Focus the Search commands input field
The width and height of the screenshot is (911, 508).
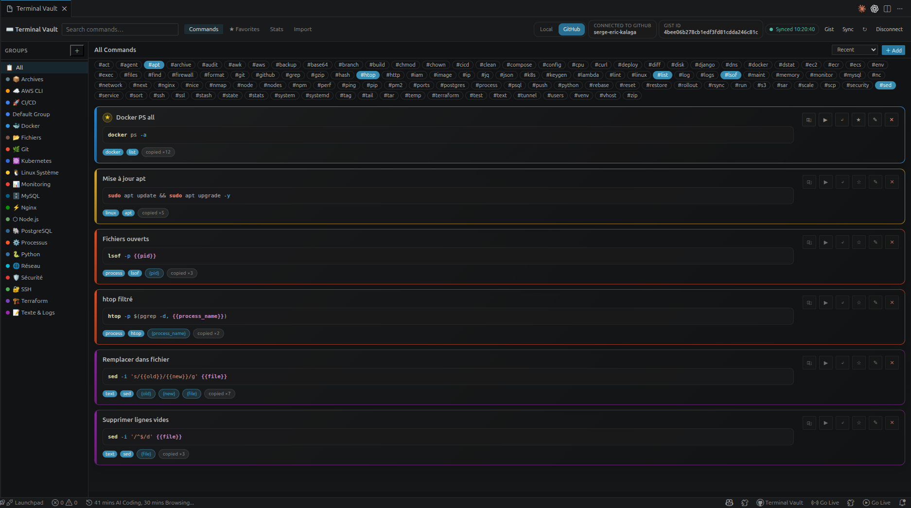120,29
